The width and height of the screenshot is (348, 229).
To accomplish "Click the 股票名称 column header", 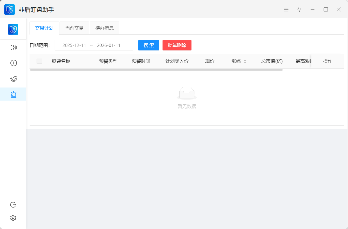I will (x=61, y=61).
